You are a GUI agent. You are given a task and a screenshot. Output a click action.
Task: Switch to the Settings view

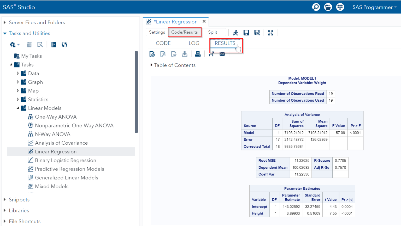coord(157,32)
